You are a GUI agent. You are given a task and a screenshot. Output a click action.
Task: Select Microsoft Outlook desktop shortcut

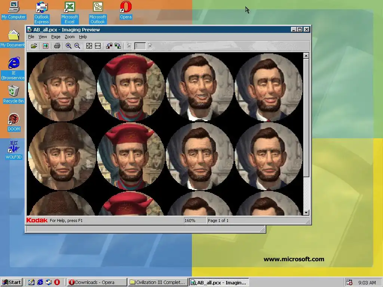coord(98,12)
